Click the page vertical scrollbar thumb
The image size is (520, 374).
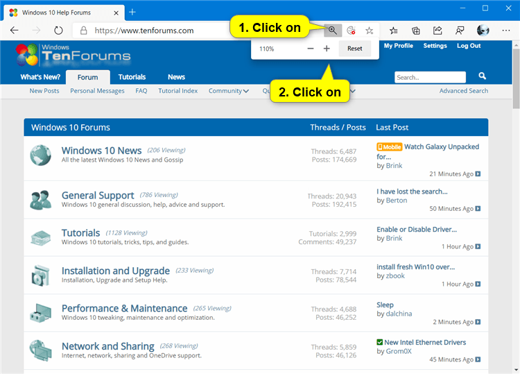pyautogui.click(x=516, y=78)
